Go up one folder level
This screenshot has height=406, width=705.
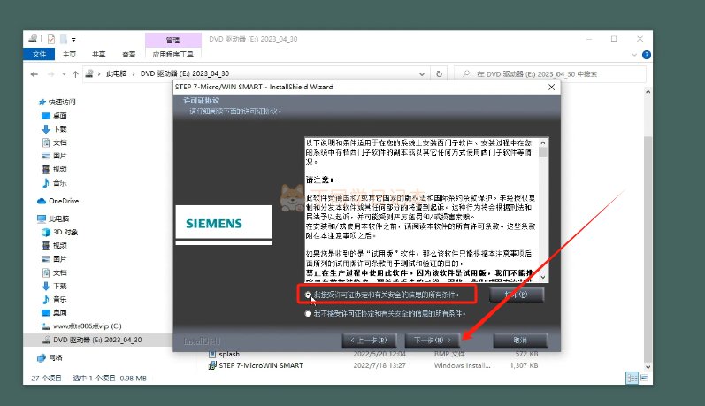pos(75,74)
